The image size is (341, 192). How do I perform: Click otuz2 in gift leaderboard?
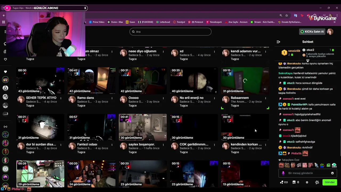(310, 50)
